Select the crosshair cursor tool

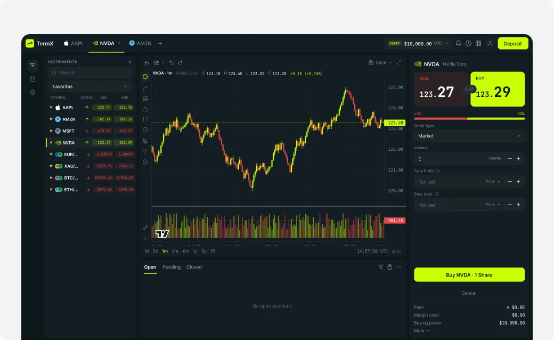pyautogui.click(x=145, y=77)
